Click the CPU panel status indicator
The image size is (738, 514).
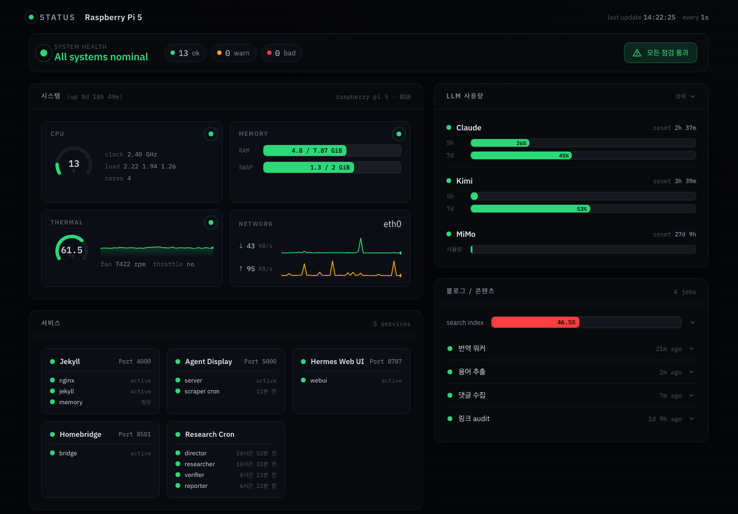(x=211, y=134)
